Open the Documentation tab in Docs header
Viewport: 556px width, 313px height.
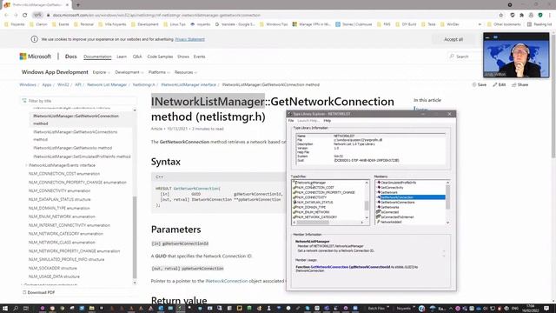[97, 57]
